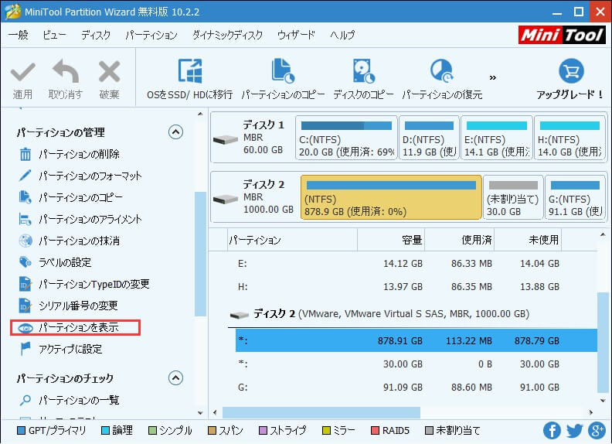Image resolution: width=612 pixels, height=444 pixels.
Task: Choose パーティションのアライメント in the sidebar
Action: (80, 219)
